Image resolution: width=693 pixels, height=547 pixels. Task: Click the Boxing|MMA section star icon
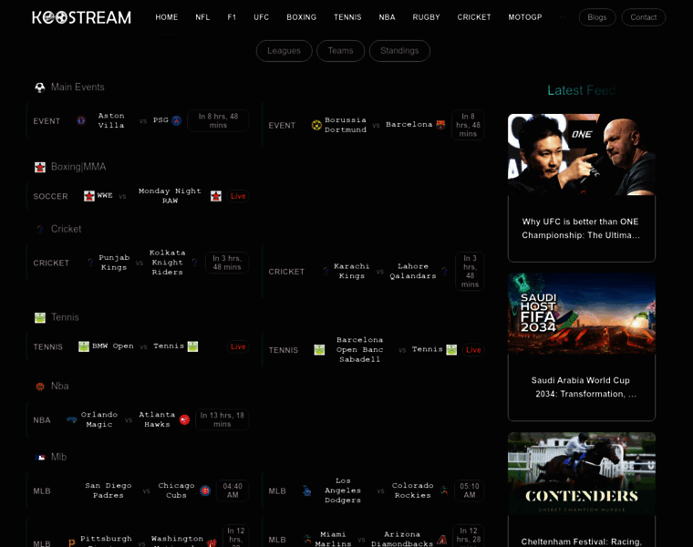click(x=40, y=167)
